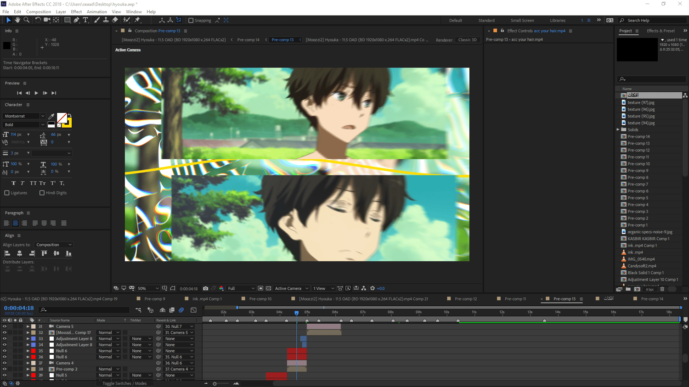
Task: Open the Bold font style dropdown
Action: point(24,124)
